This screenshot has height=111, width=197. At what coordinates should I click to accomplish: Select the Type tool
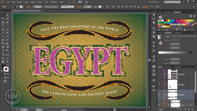[x=3, y=26]
